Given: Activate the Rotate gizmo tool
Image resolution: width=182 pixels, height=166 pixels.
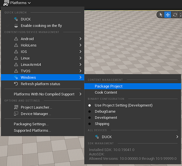Looking at the screenshot, I should click(175, 15).
